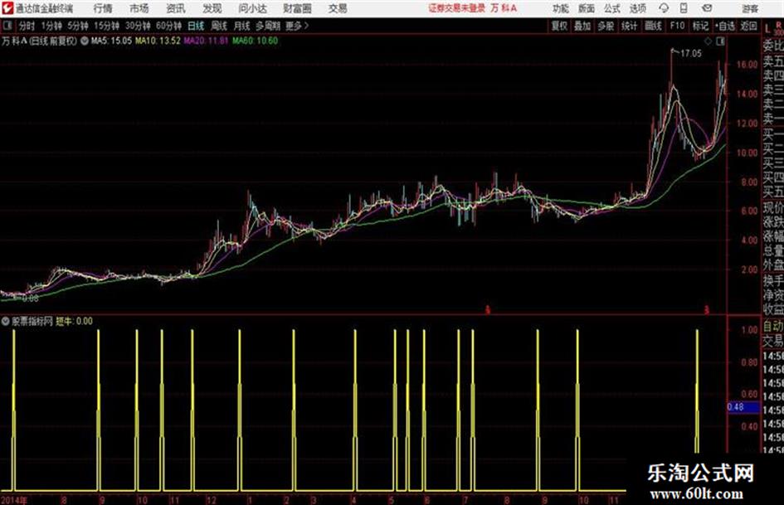Click the 自动 label in side panel
This screenshot has height=505, width=784.
(772, 326)
